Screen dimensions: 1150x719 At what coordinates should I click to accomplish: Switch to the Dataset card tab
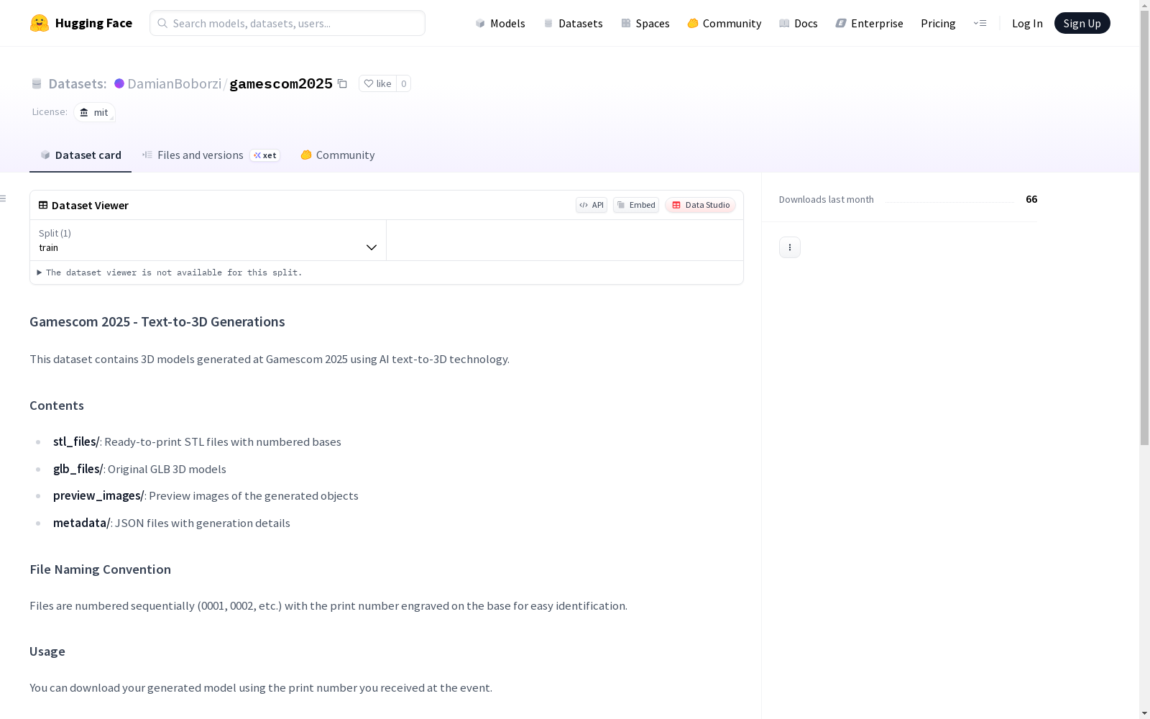coord(80,155)
